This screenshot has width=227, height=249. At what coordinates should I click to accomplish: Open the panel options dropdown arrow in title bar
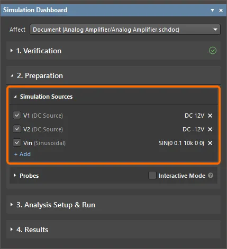coord(213,10)
